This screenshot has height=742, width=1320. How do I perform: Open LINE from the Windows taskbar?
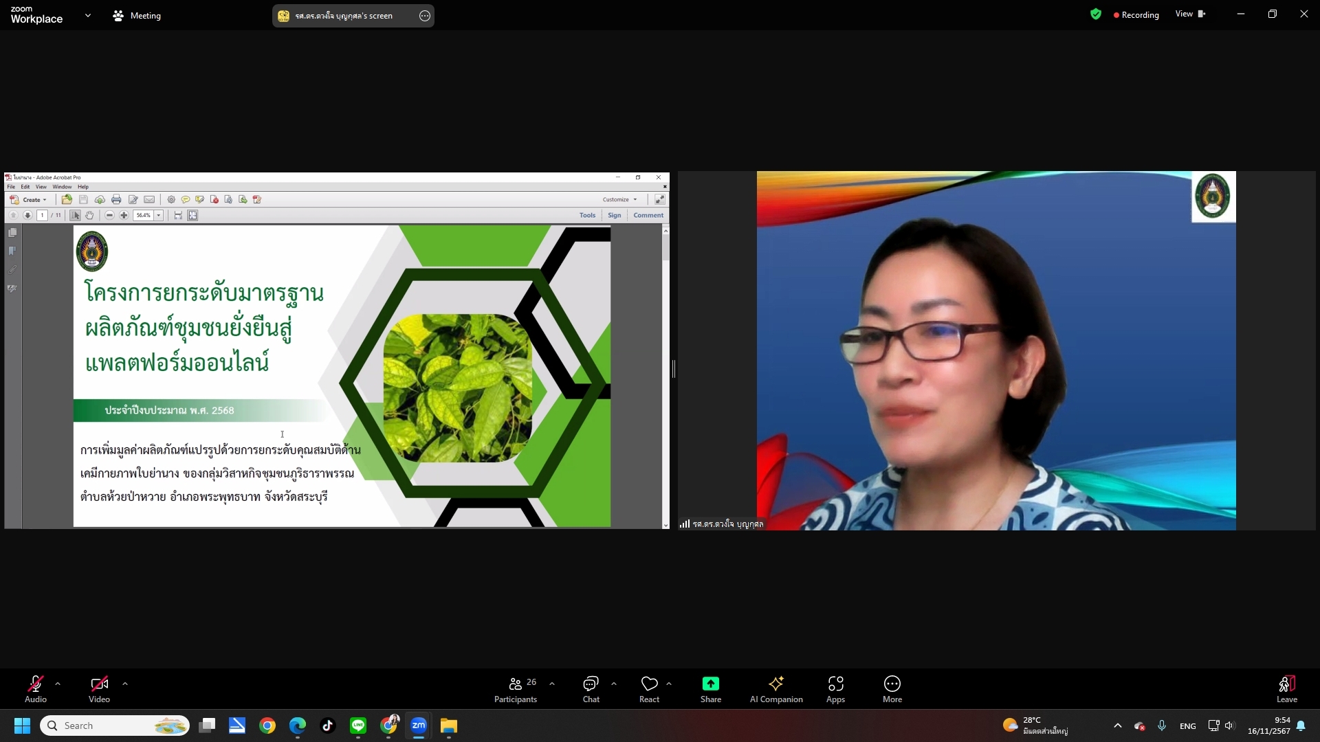click(x=358, y=726)
